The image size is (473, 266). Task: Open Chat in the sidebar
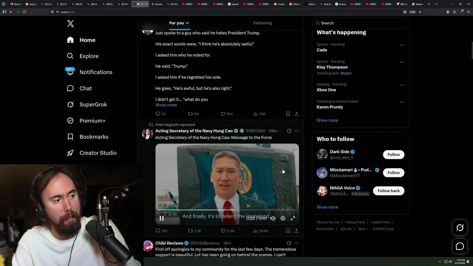tap(79, 88)
